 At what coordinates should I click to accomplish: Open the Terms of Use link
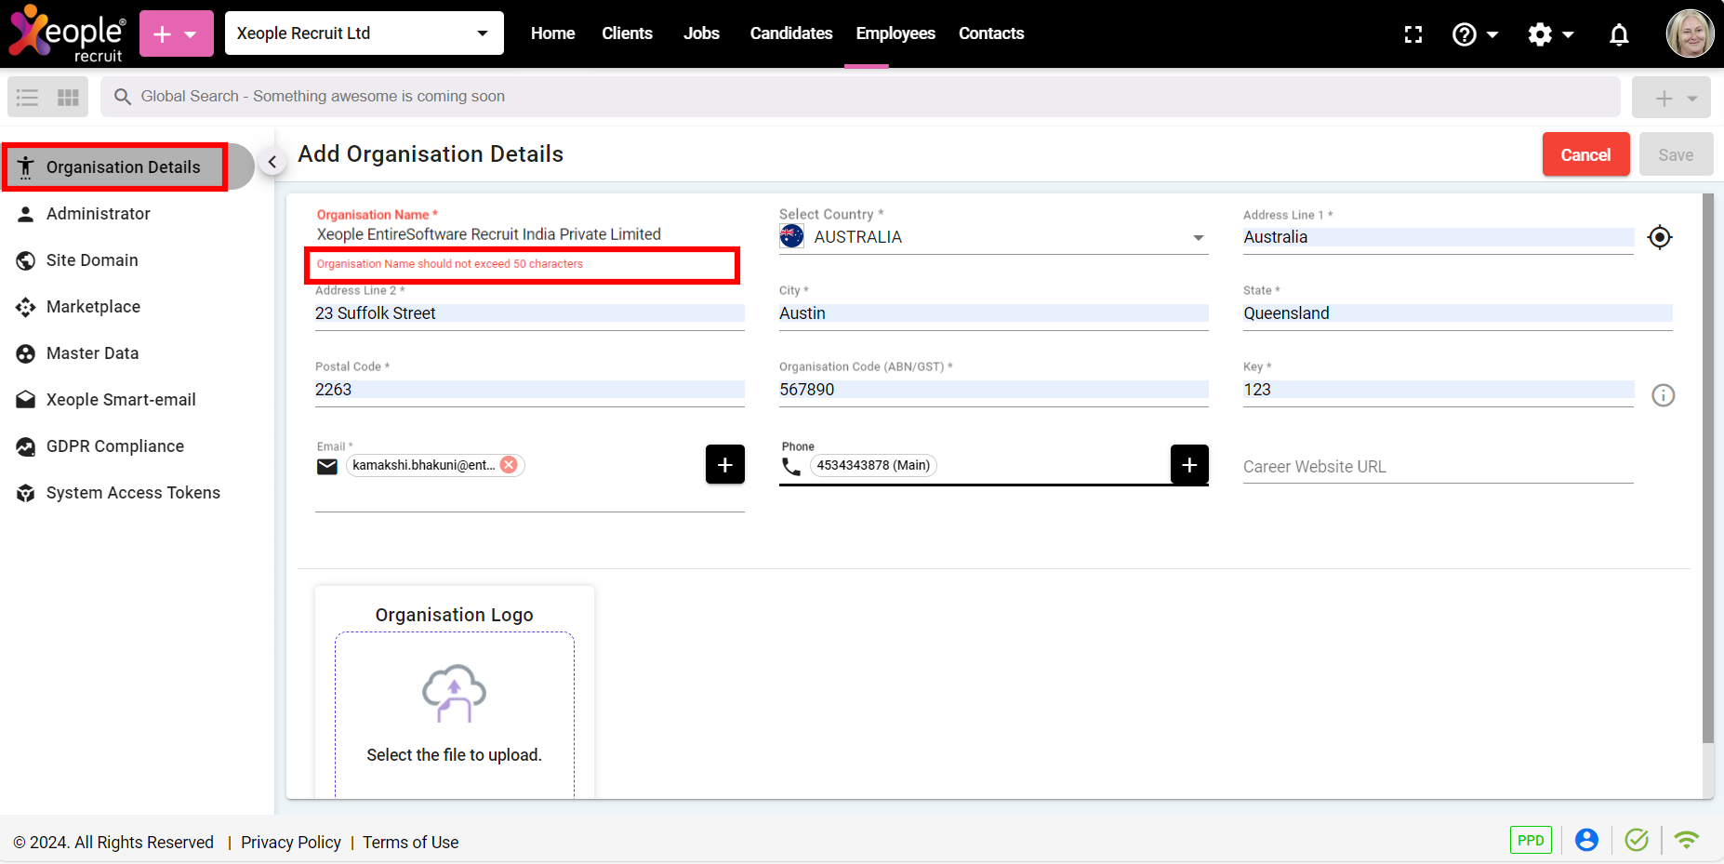[x=410, y=843]
